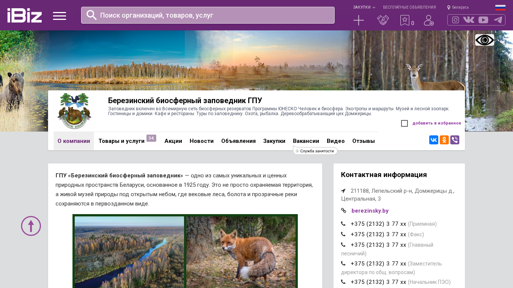This screenshot has height=288, width=513.
Task: Click the 'Контактная информация' heading
Action: pos(384,175)
